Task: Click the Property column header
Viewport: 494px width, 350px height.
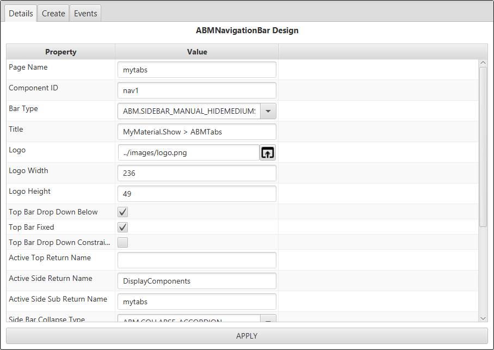Action: (60, 52)
